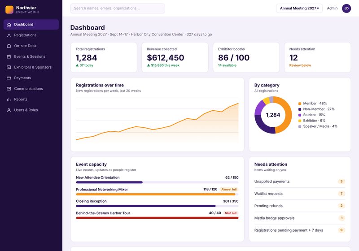Click the Users & Roles person icon
The height and width of the screenshot is (251, 359).
click(9, 110)
